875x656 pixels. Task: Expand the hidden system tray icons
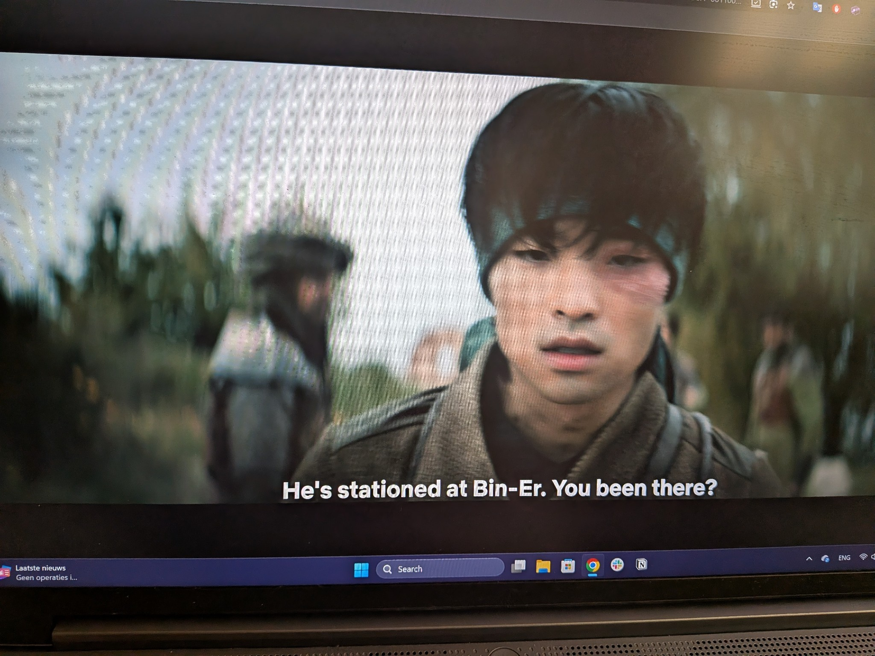(x=809, y=559)
